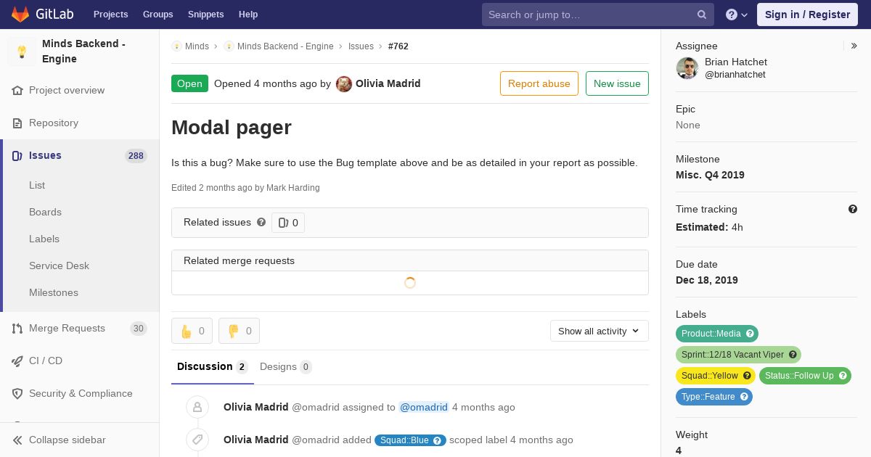Click the green Open status badge
The height and width of the screenshot is (457, 871).
(x=189, y=83)
